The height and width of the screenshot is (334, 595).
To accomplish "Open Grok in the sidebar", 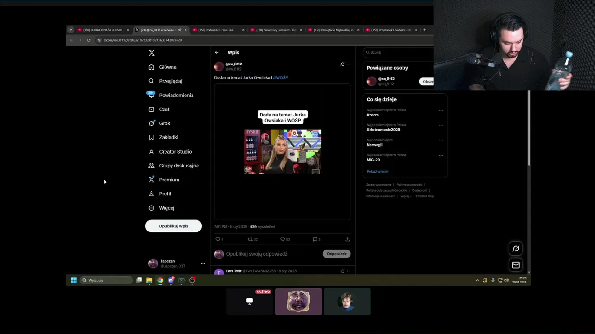I will [x=159, y=123].
